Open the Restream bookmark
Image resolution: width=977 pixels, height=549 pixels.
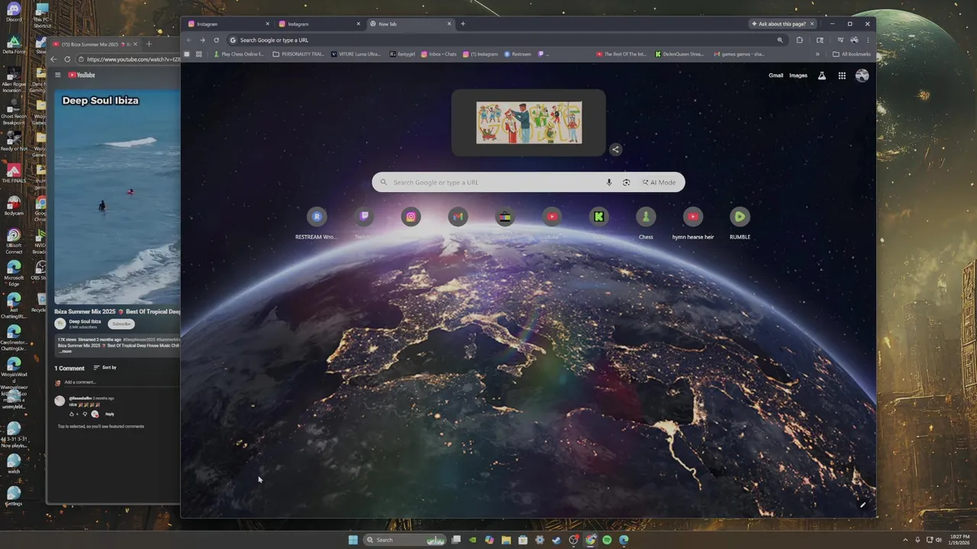point(518,54)
